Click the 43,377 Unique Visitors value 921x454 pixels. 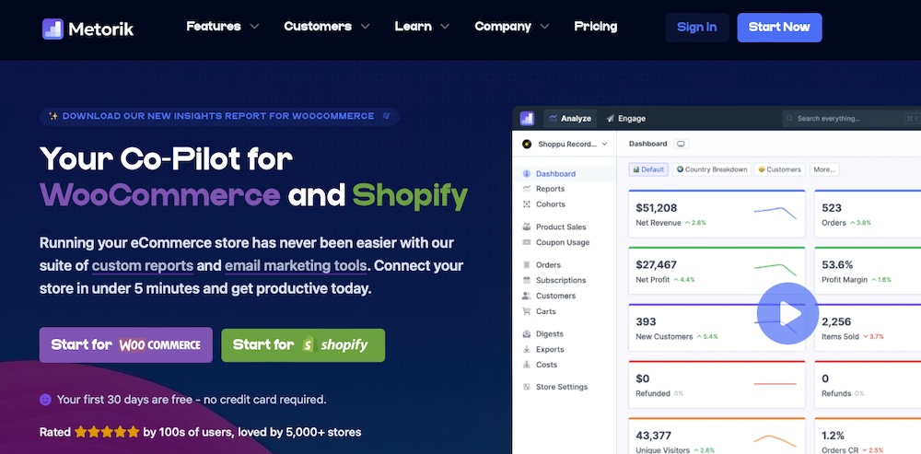click(x=654, y=436)
